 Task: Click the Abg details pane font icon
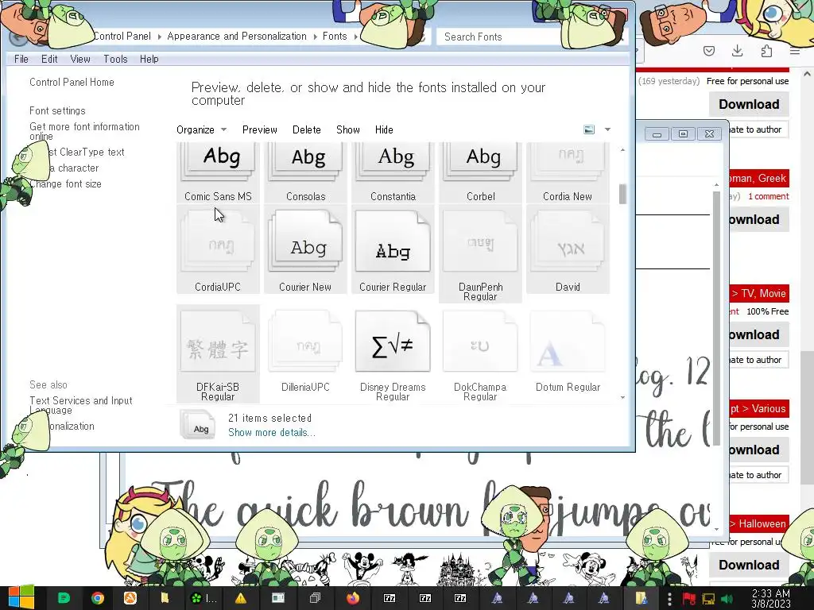[198, 424]
